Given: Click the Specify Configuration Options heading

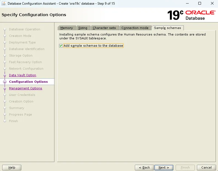Looking at the screenshot, I should 34,15.
